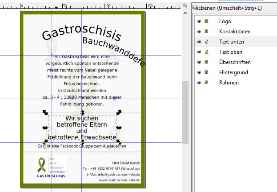
Task: Grab right-middle scale handle of selection
Action: 119,128
